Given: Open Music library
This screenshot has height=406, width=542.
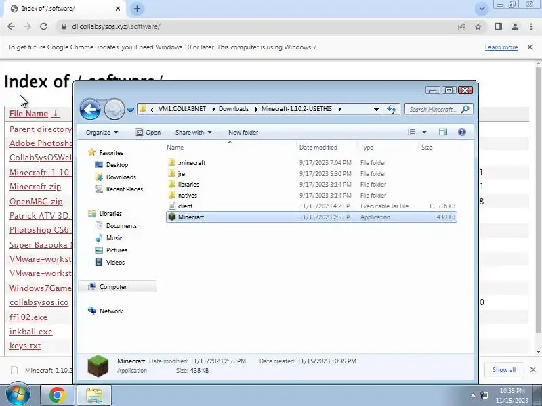Looking at the screenshot, I should pos(109,238).
